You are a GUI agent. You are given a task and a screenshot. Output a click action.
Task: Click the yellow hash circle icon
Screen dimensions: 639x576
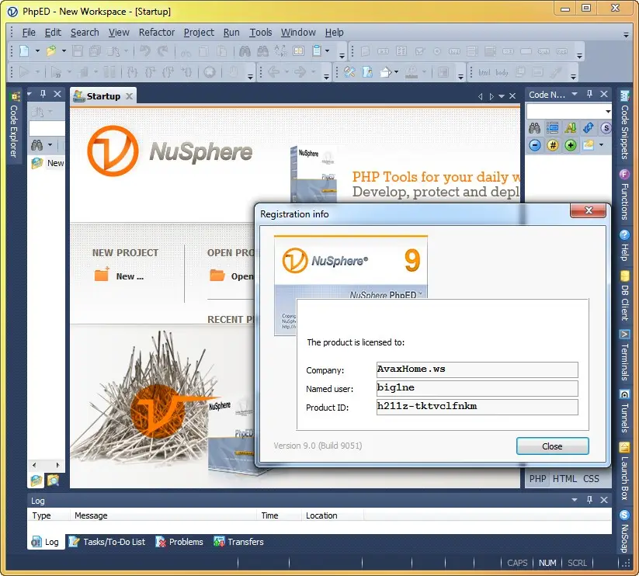click(x=553, y=145)
